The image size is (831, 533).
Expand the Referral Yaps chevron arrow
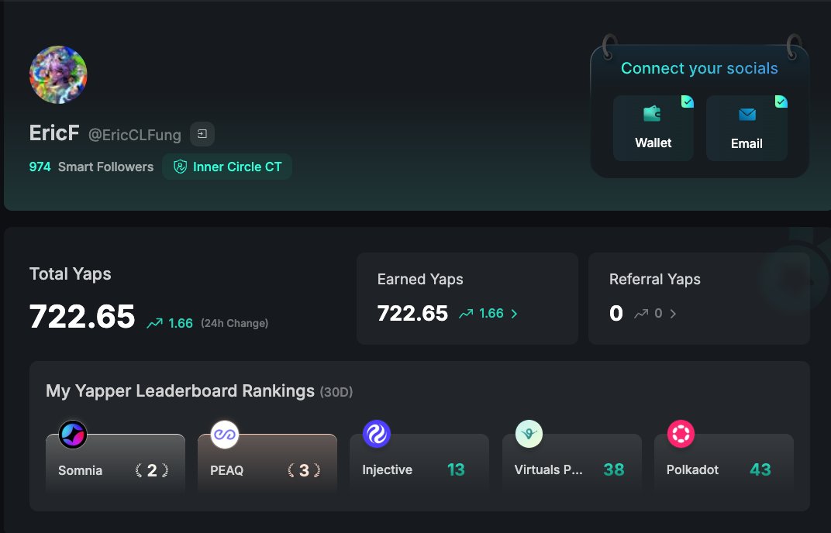tap(673, 314)
